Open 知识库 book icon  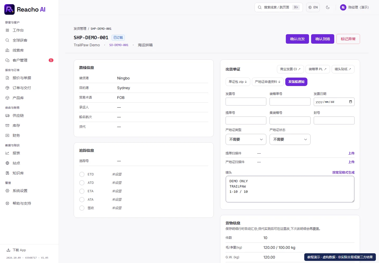[x=7, y=173]
